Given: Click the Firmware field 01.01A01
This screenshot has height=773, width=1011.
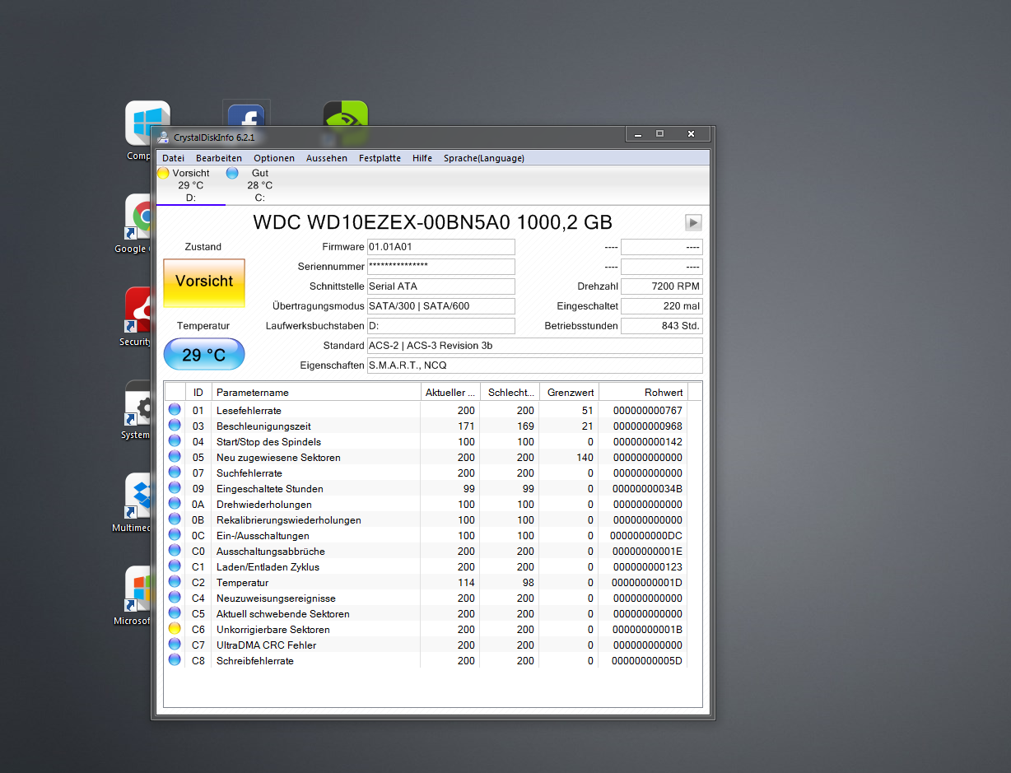Looking at the screenshot, I should [441, 247].
